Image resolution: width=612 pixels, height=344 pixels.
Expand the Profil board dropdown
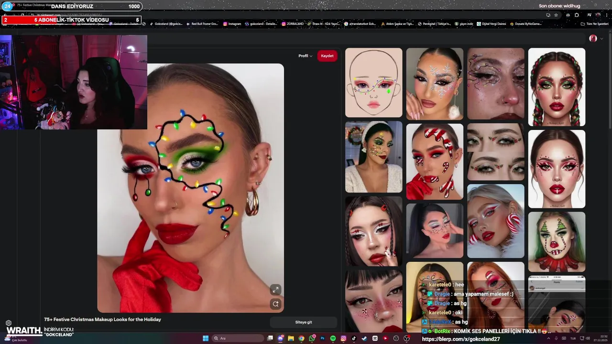click(x=306, y=56)
